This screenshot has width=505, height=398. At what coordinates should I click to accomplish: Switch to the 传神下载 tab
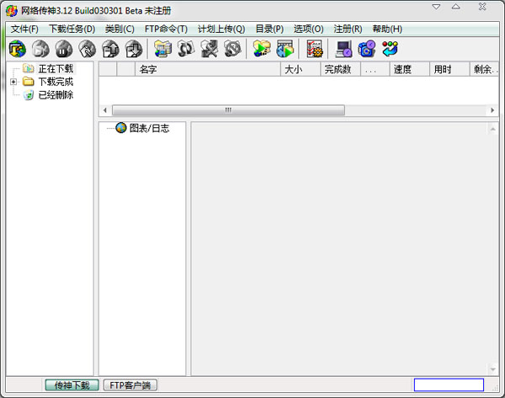72,385
